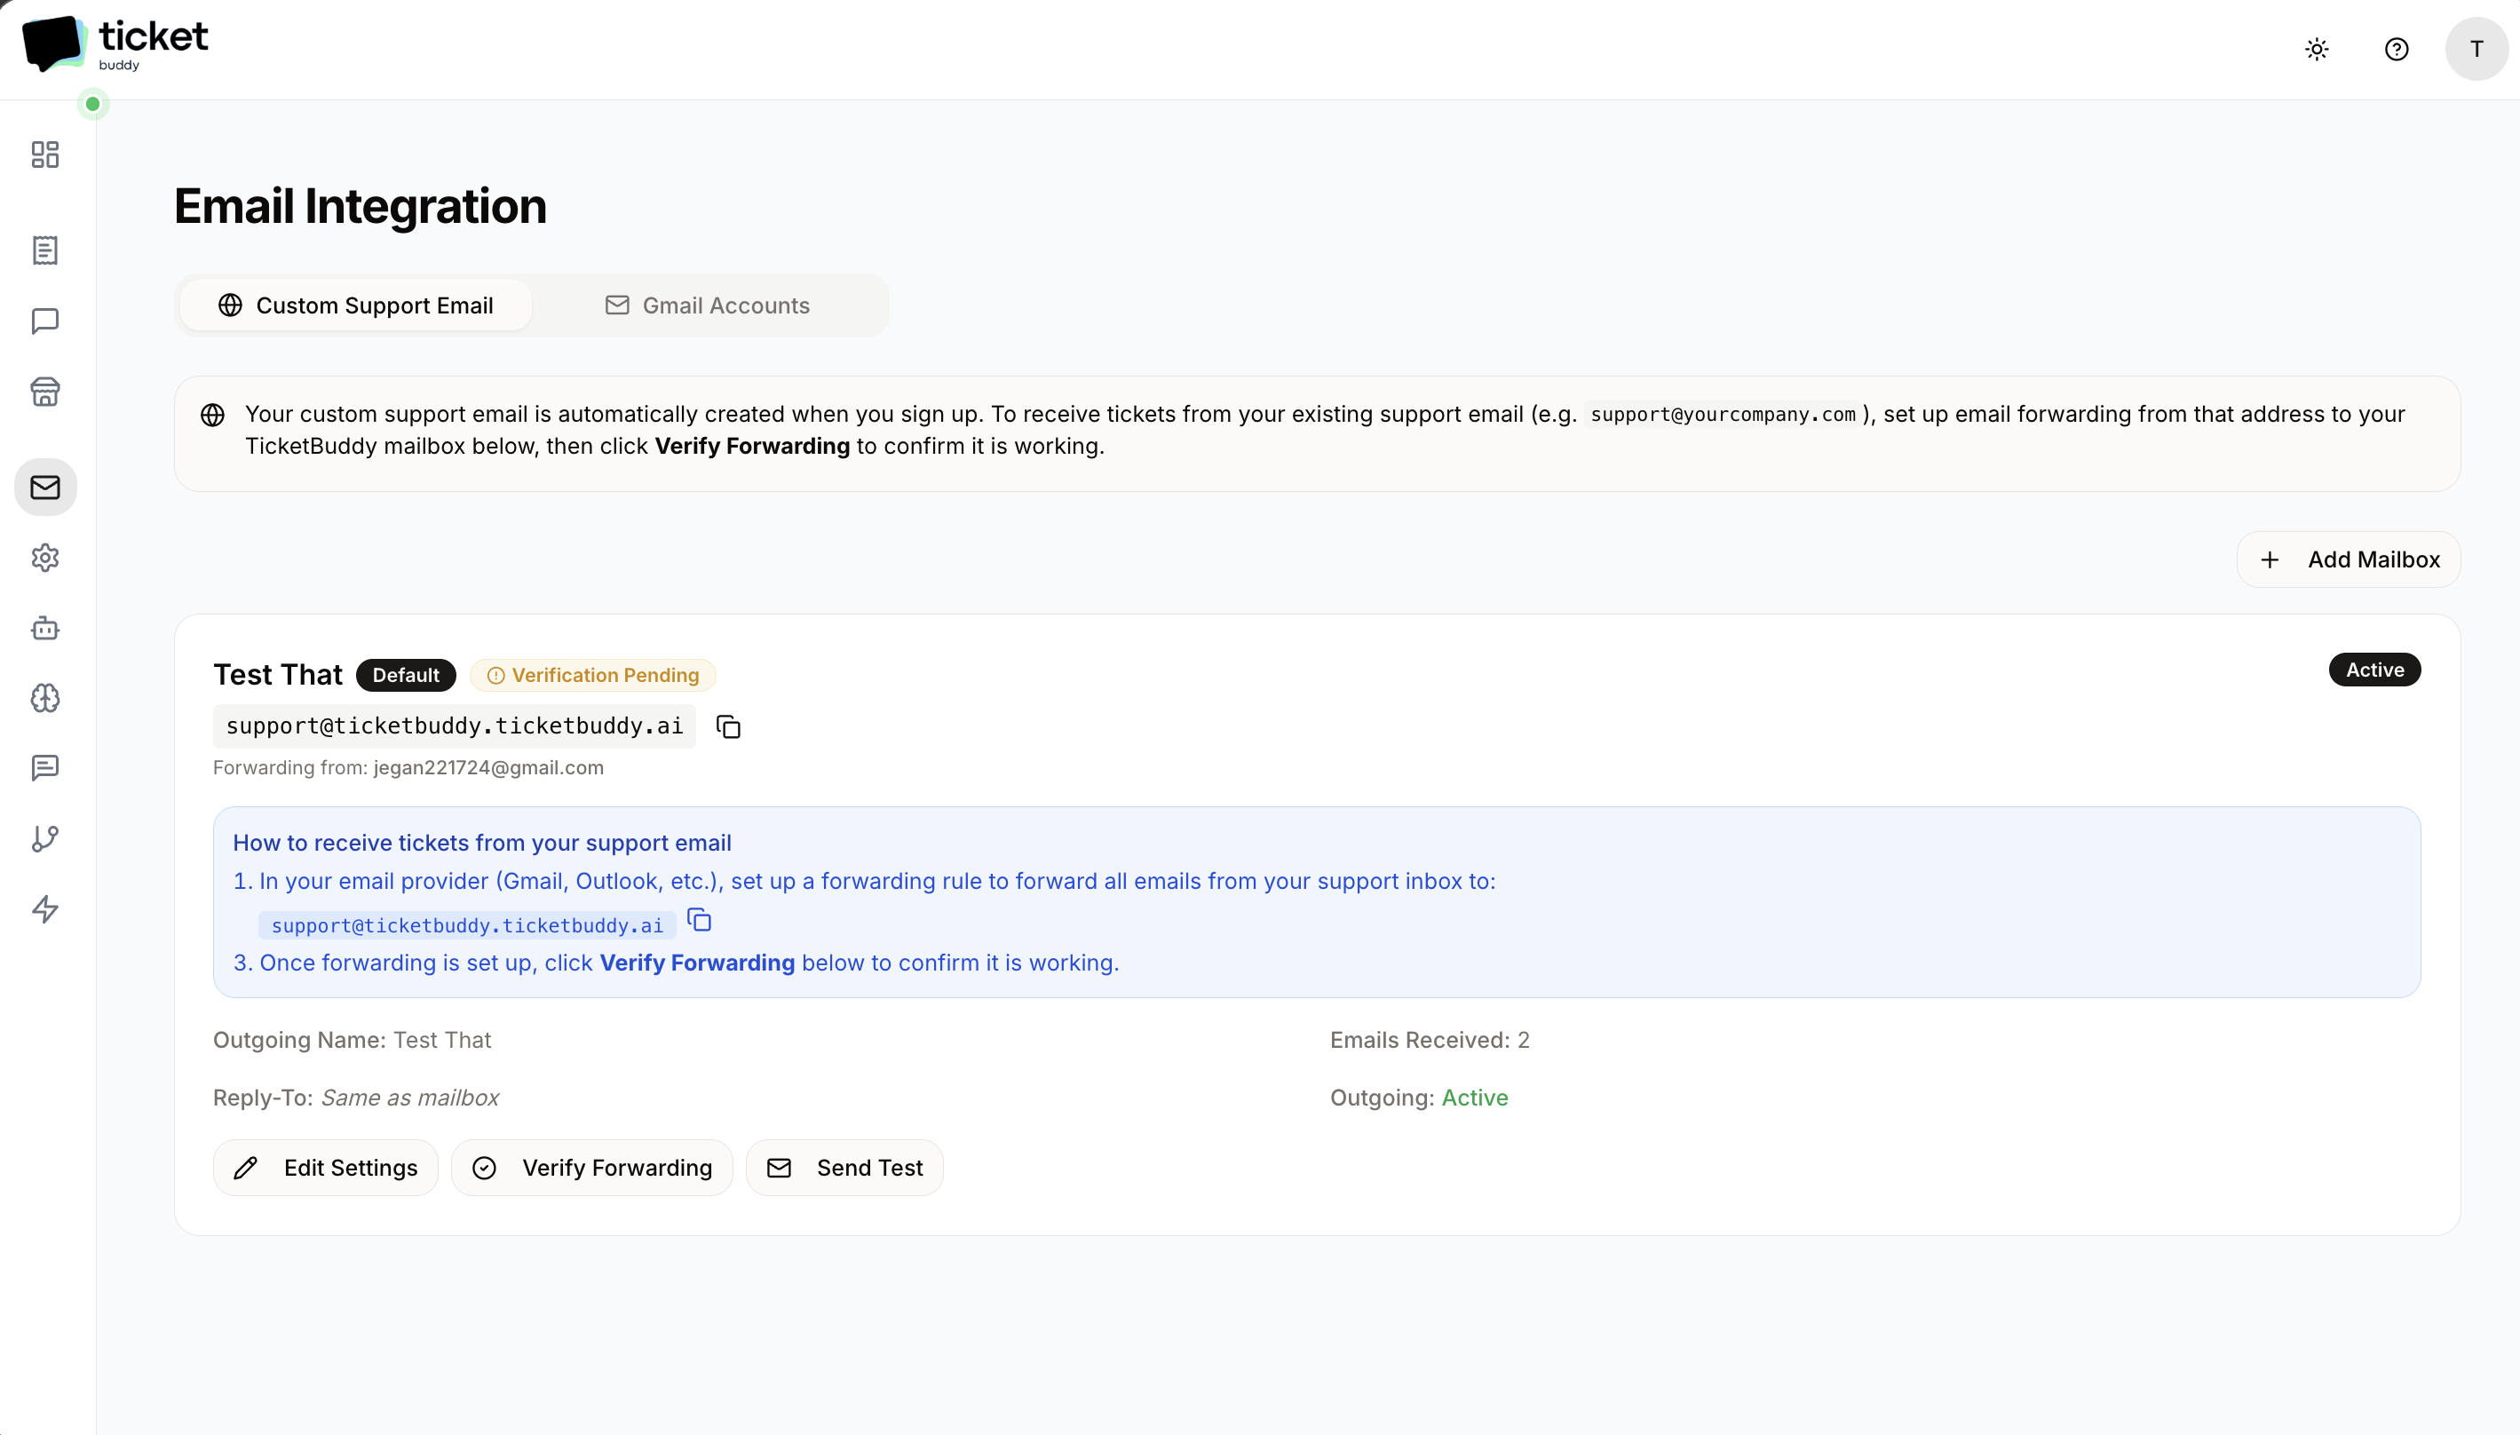This screenshot has width=2520, height=1435.
Task: Click the Add Mailbox button
Action: tap(2348, 559)
